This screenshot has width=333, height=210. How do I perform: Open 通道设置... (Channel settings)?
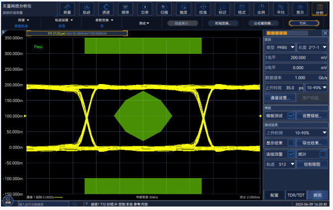point(280,98)
